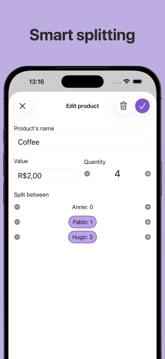Tap the plus icon beside Quantity

148,174
